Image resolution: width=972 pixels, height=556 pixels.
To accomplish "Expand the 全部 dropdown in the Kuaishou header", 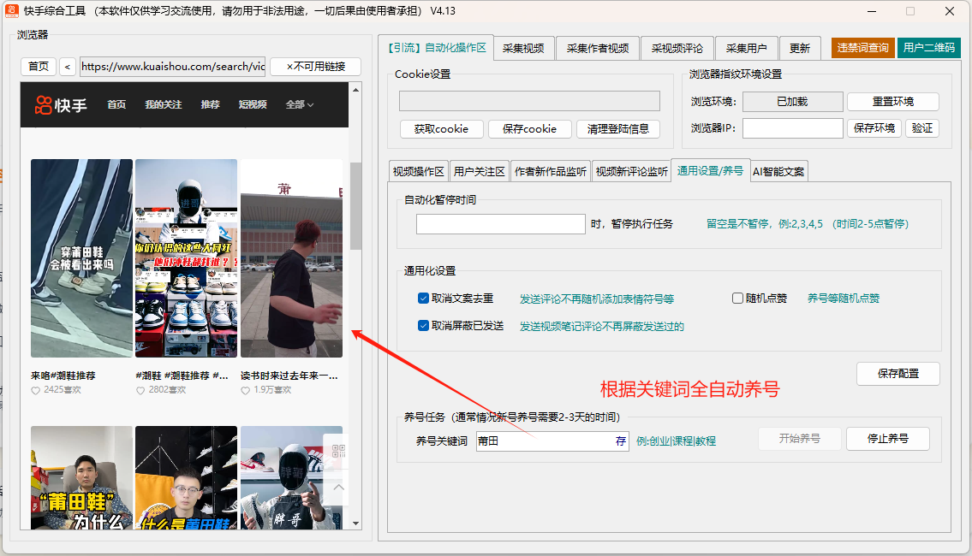I will [299, 105].
